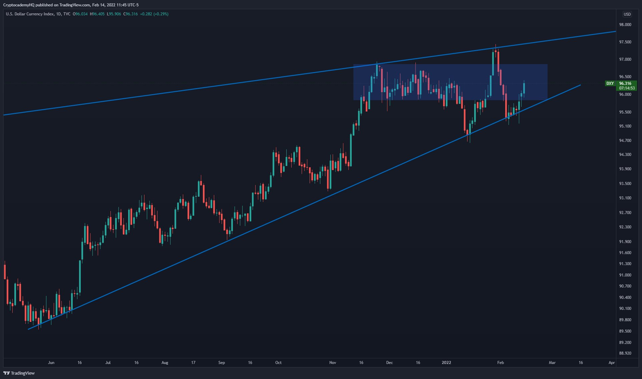
Task: Click the Aug label on time axis
Action: pos(165,363)
